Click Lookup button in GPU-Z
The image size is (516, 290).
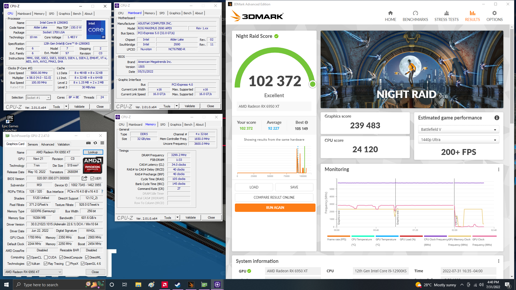tap(93, 152)
